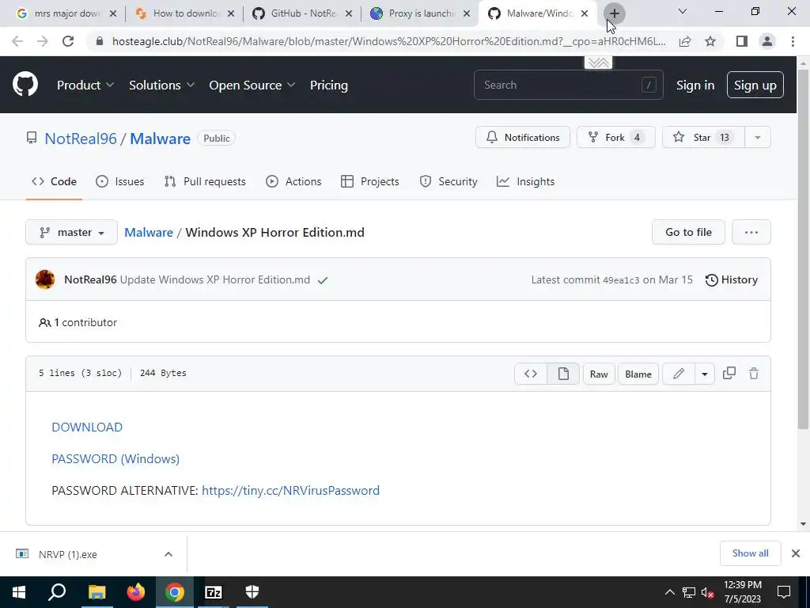Viewport: 810px width, 608px height.
Task: Expand the Open Source menu
Action: click(x=252, y=85)
